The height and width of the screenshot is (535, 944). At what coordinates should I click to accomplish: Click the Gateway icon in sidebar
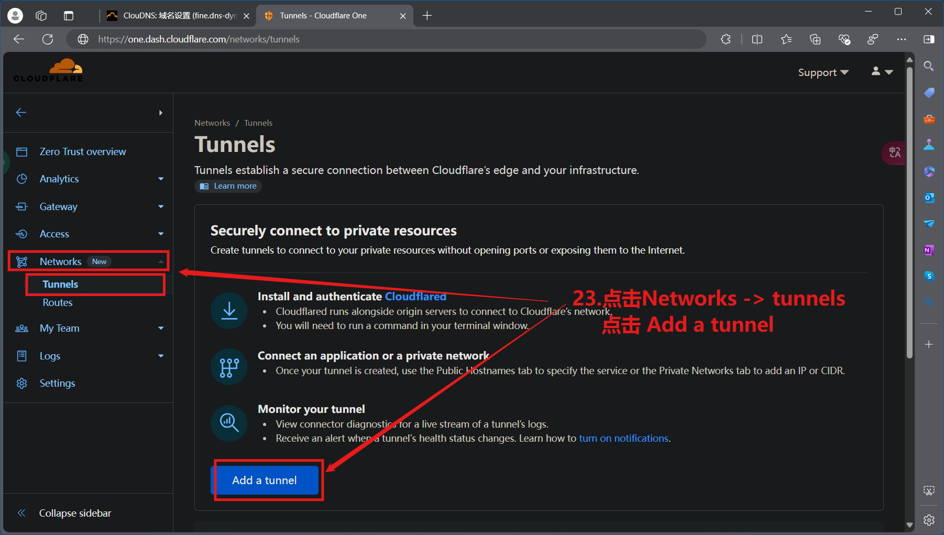click(x=21, y=206)
